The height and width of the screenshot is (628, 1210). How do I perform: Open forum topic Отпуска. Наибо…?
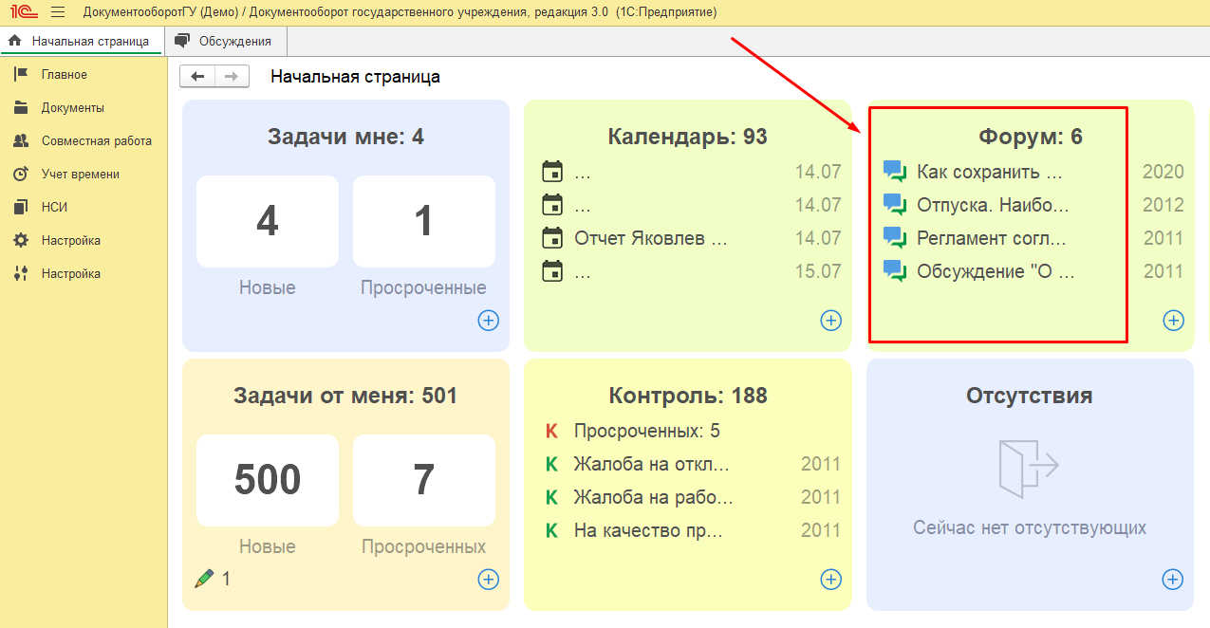click(x=993, y=205)
